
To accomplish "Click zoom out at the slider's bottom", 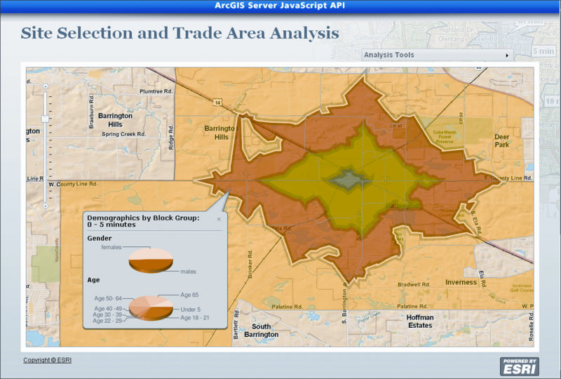I will 45,206.
